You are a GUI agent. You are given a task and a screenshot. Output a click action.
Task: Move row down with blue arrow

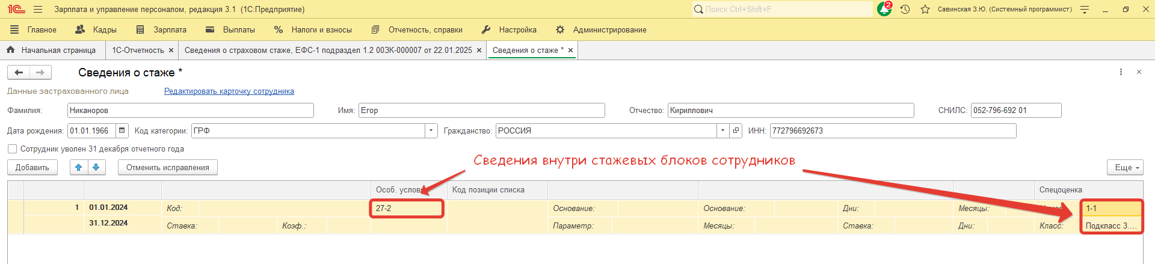96,168
